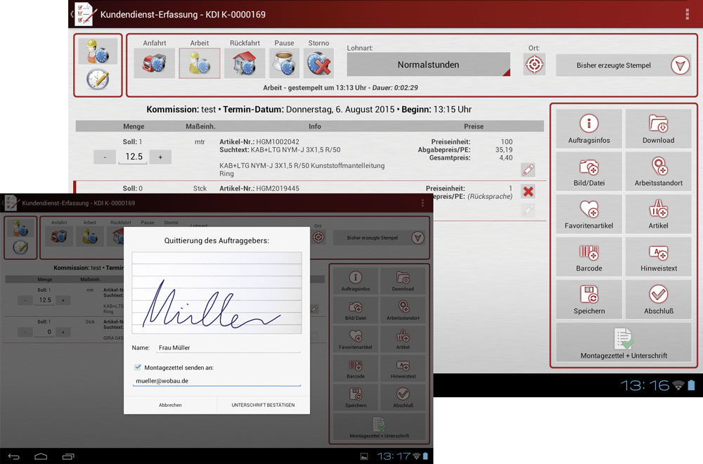This screenshot has width=703, height=464.
Task: Tap Android back button in navigation bar
Action: [x=14, y=456]
